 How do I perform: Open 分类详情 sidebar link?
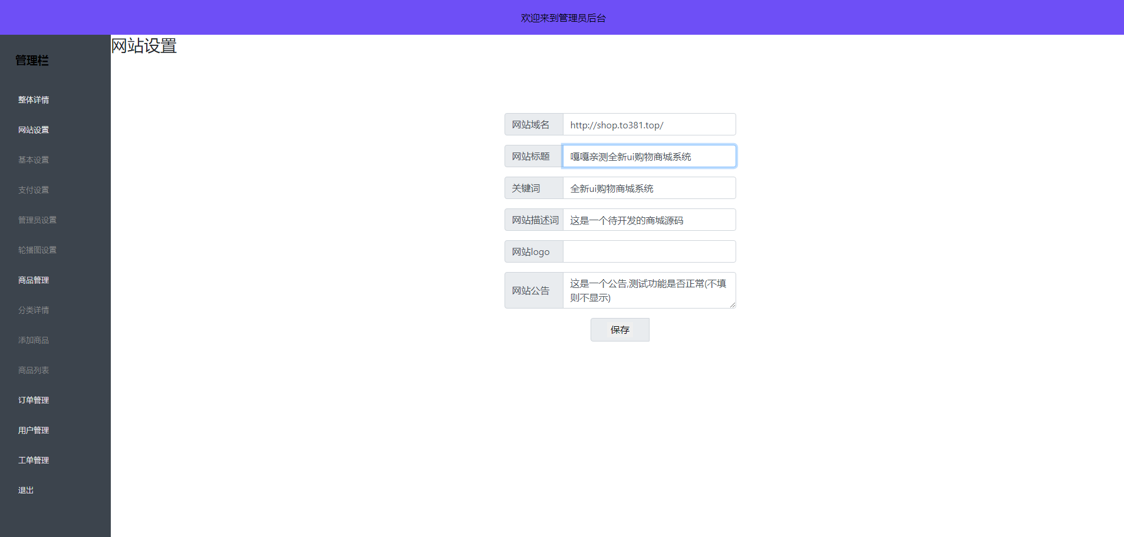click(x=34, y=310)
